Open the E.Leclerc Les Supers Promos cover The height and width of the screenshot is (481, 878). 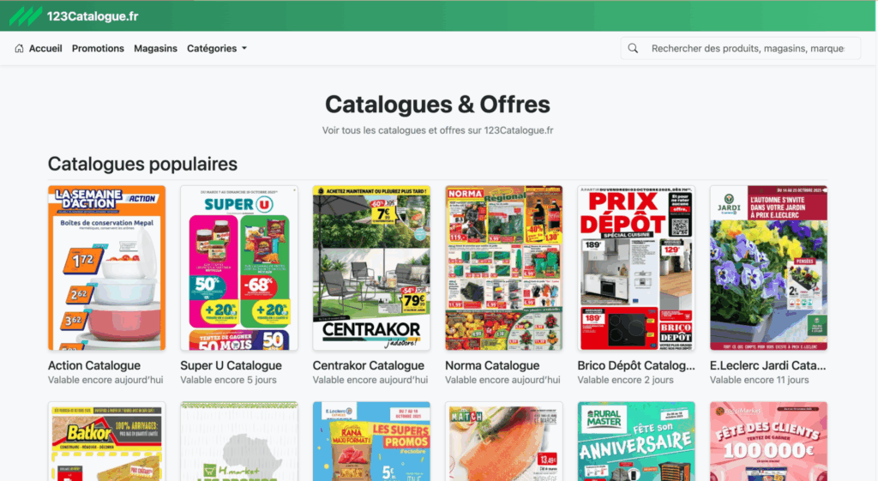372,442
